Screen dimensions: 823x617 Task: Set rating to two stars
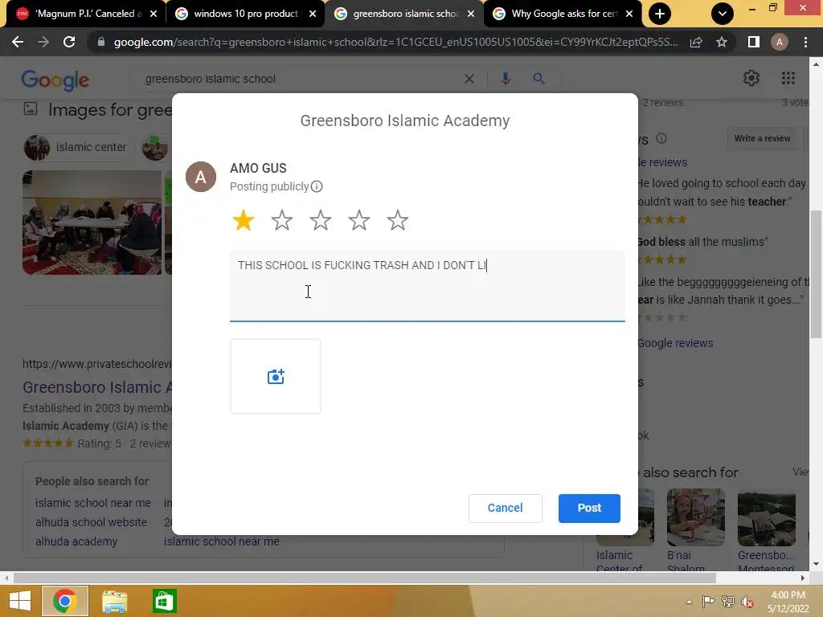point(282,220)
